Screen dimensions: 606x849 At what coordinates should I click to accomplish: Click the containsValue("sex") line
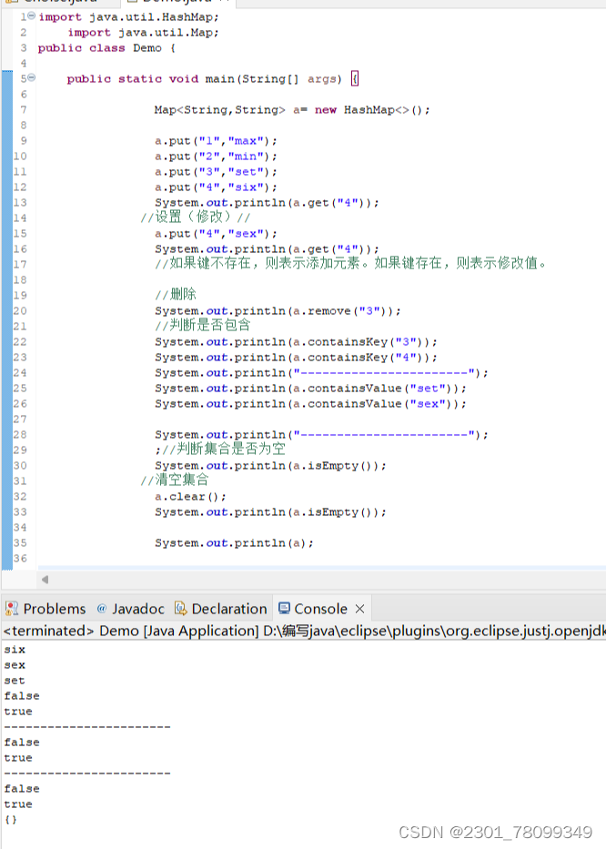pyautogui.click(x=310, y=404)
